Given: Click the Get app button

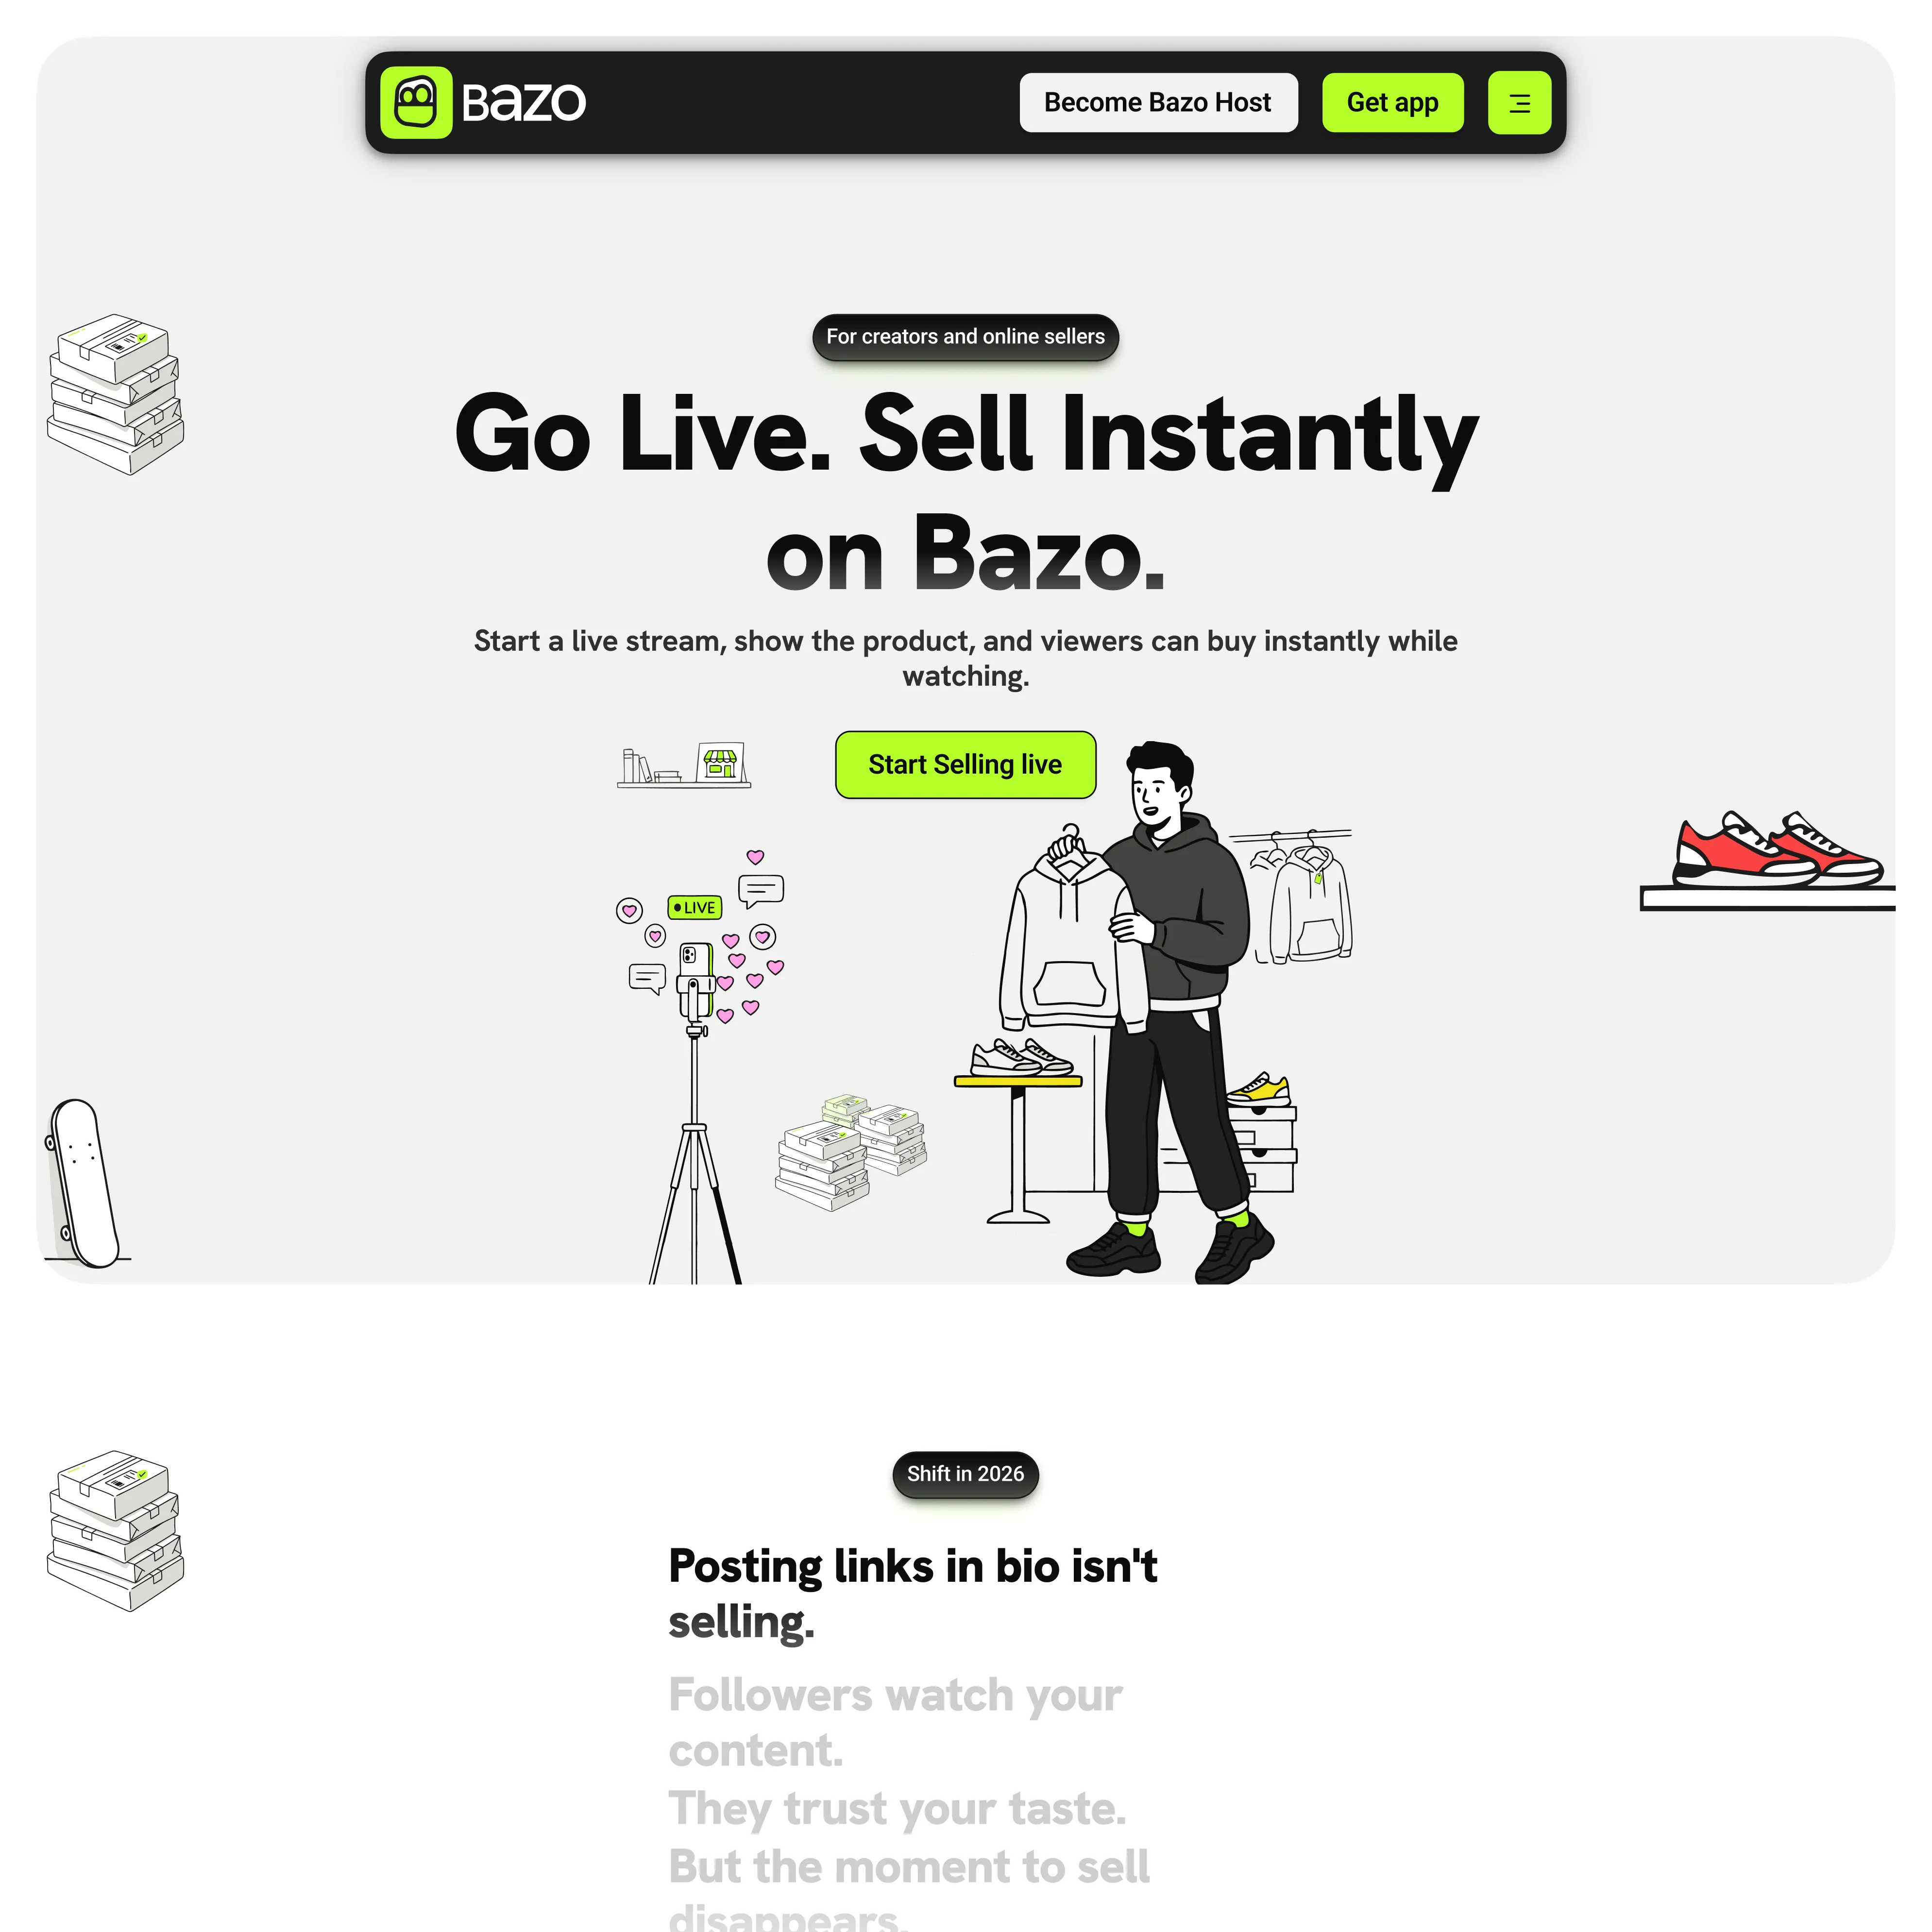Looking at the screenshot, I should pos(1392,102).
